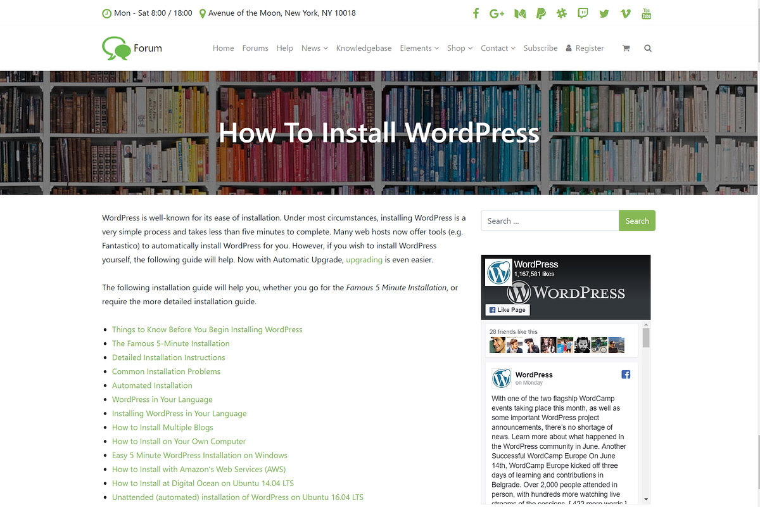Open 'Detailed Installation Instructions' link
This screenshot has height=507, width=760.
pyautogui.click(x=168, y=357)
